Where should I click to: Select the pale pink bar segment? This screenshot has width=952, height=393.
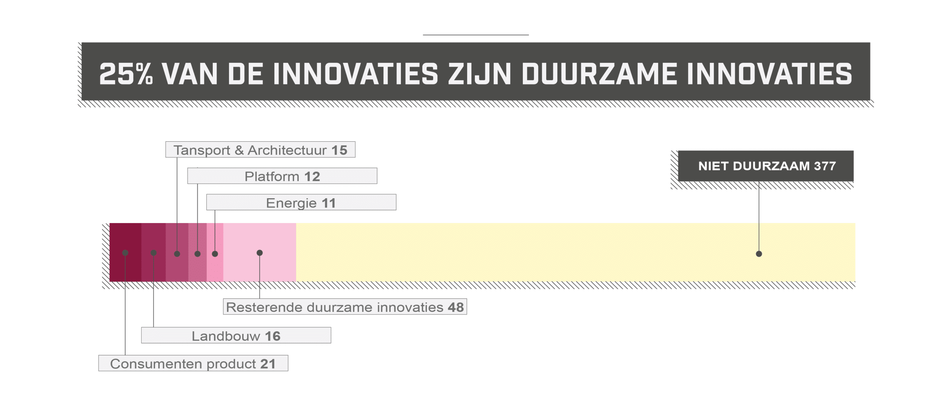click(x=260, y=252)
